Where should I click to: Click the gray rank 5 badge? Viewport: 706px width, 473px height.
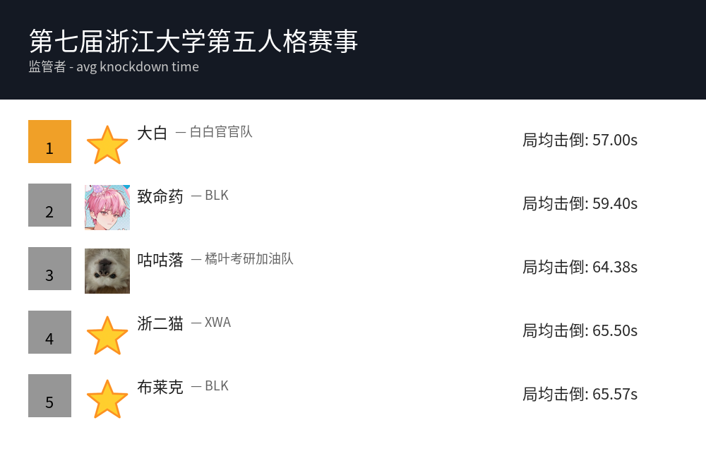(49, 395)
